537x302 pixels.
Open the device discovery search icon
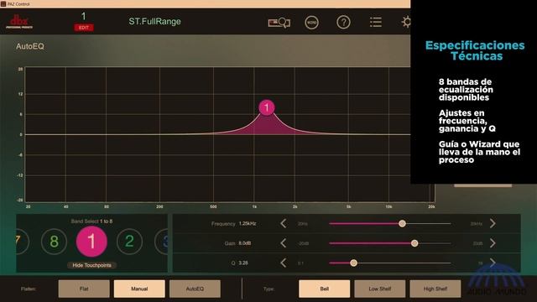(279, 23)
